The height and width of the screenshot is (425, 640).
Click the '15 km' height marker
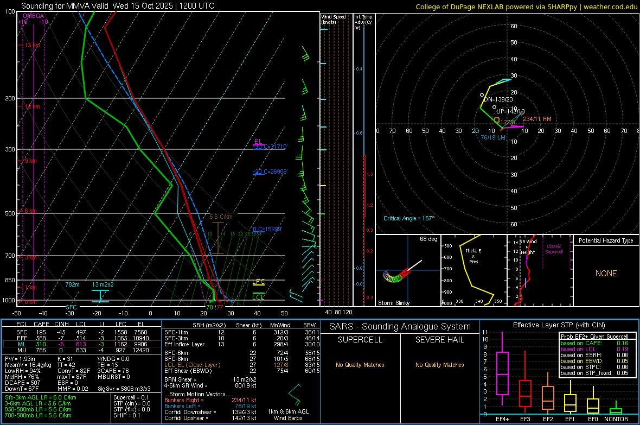[32, 46]
